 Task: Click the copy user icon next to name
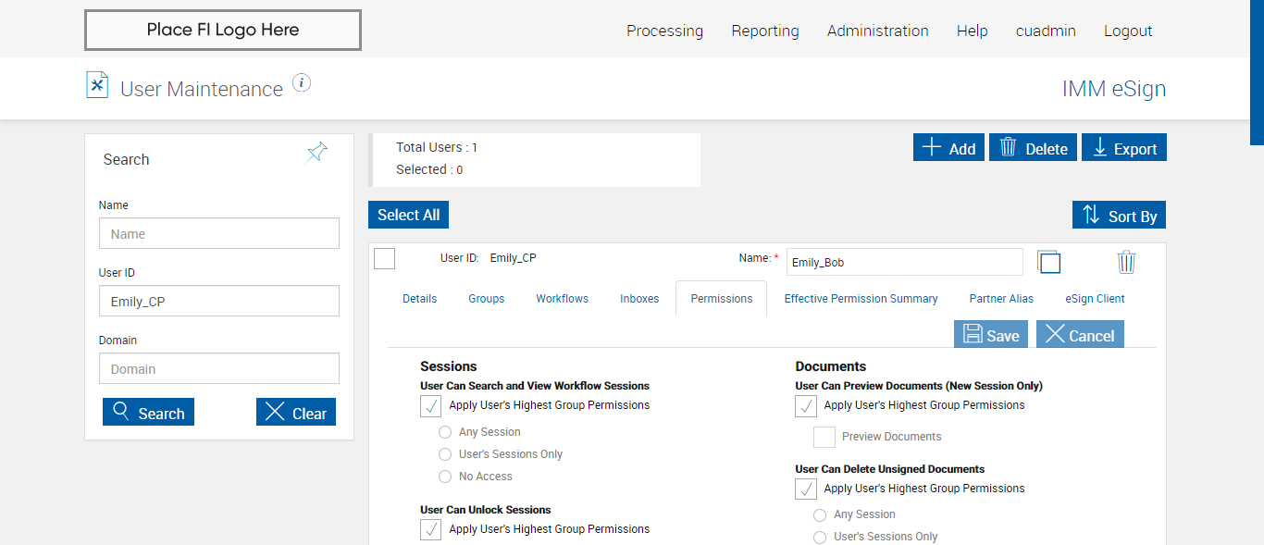click(1048, 262)
